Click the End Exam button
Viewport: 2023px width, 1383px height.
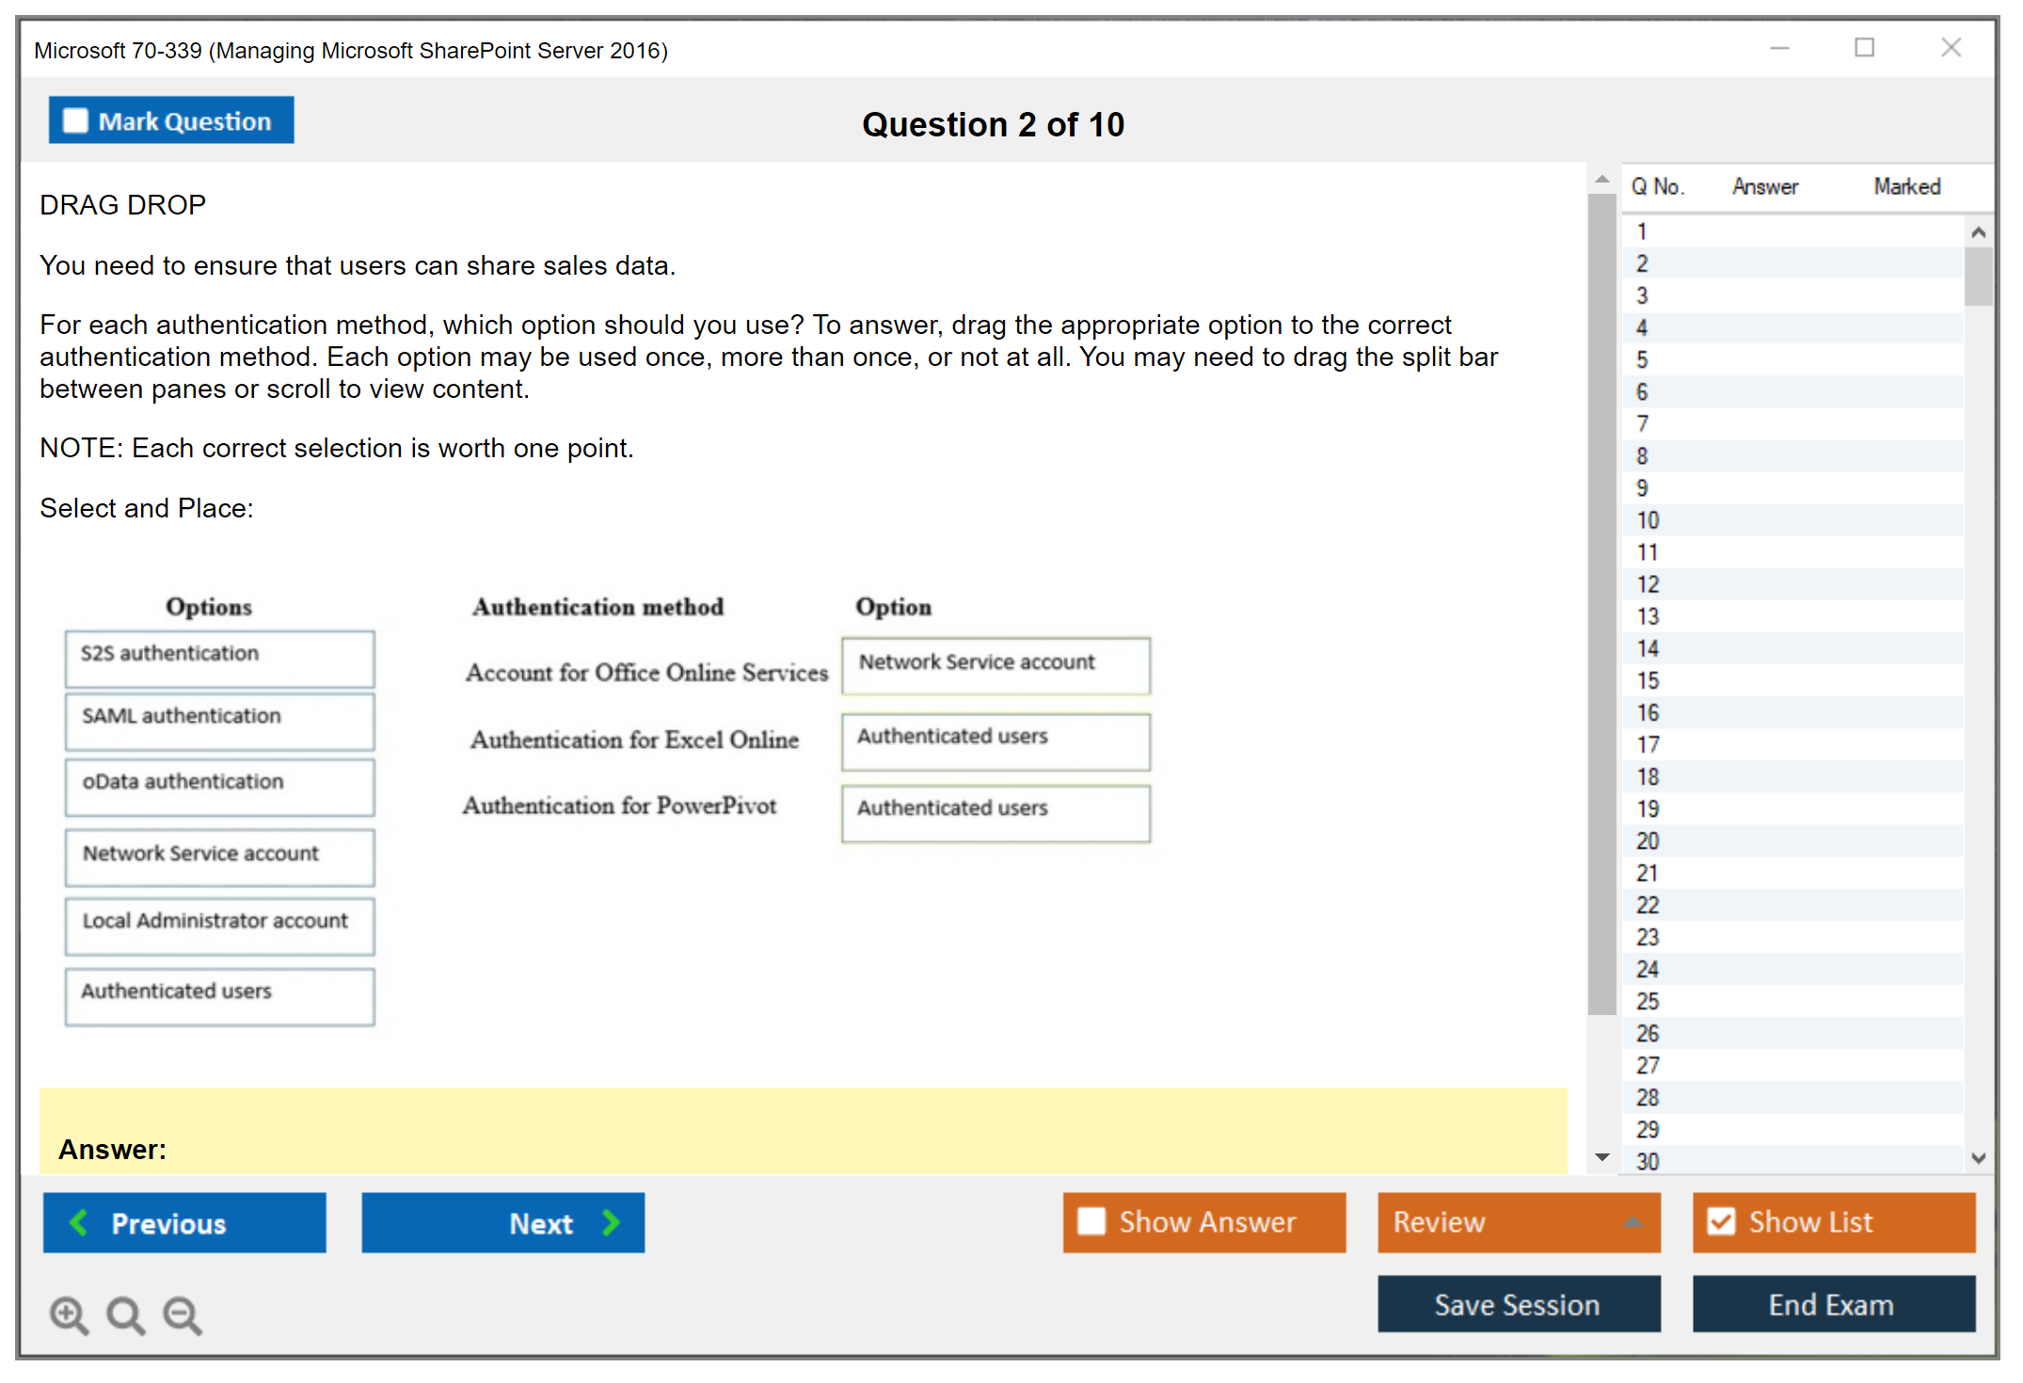tap(1832, 1304)
